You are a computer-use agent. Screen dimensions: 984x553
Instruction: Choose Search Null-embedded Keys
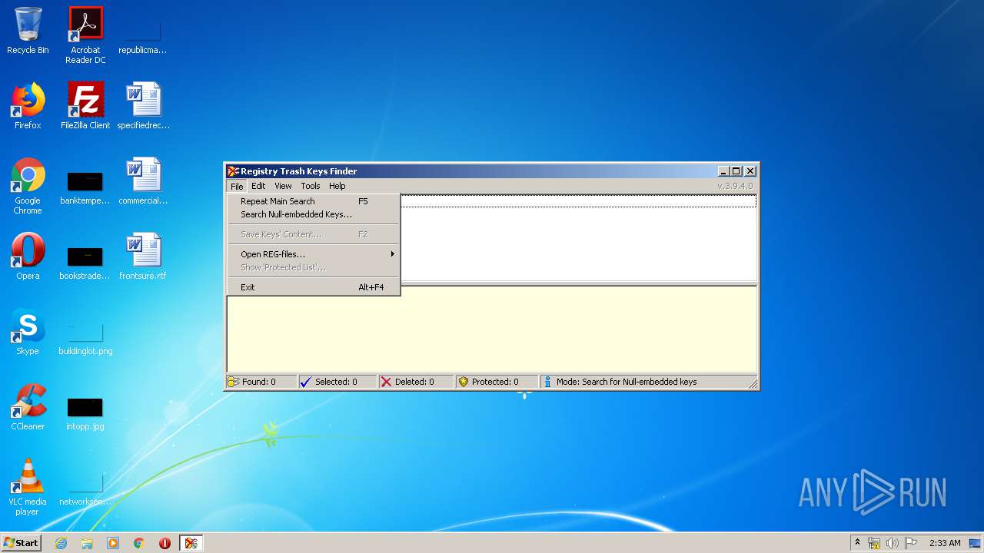(314, 214)
